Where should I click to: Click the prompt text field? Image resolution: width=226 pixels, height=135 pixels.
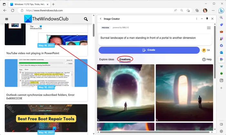(155, 40)
